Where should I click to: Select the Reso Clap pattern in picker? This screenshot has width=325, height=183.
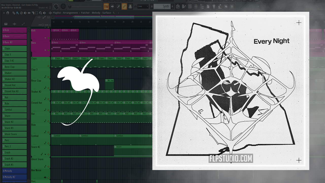(14, 67)
